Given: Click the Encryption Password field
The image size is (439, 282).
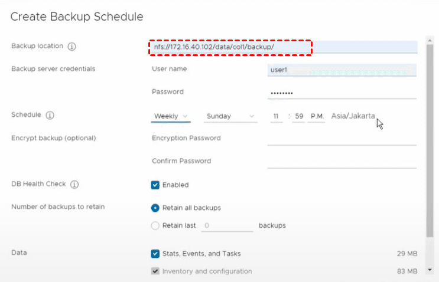Looking at the screenshot, I should pos(342,139).
